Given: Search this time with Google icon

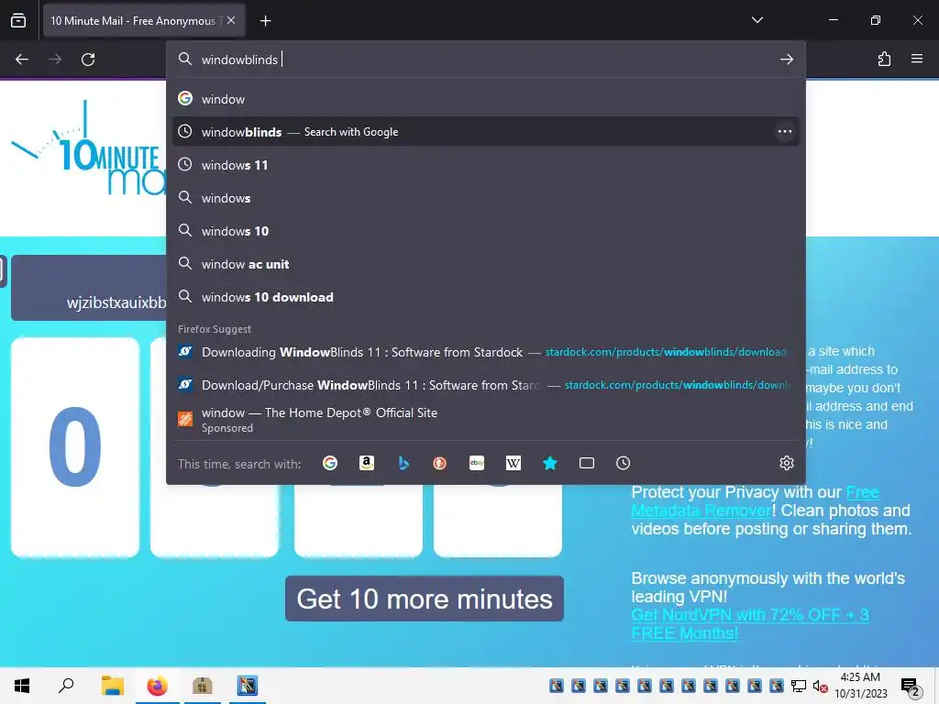Looking at the screenshot, I should pos(330,463).
